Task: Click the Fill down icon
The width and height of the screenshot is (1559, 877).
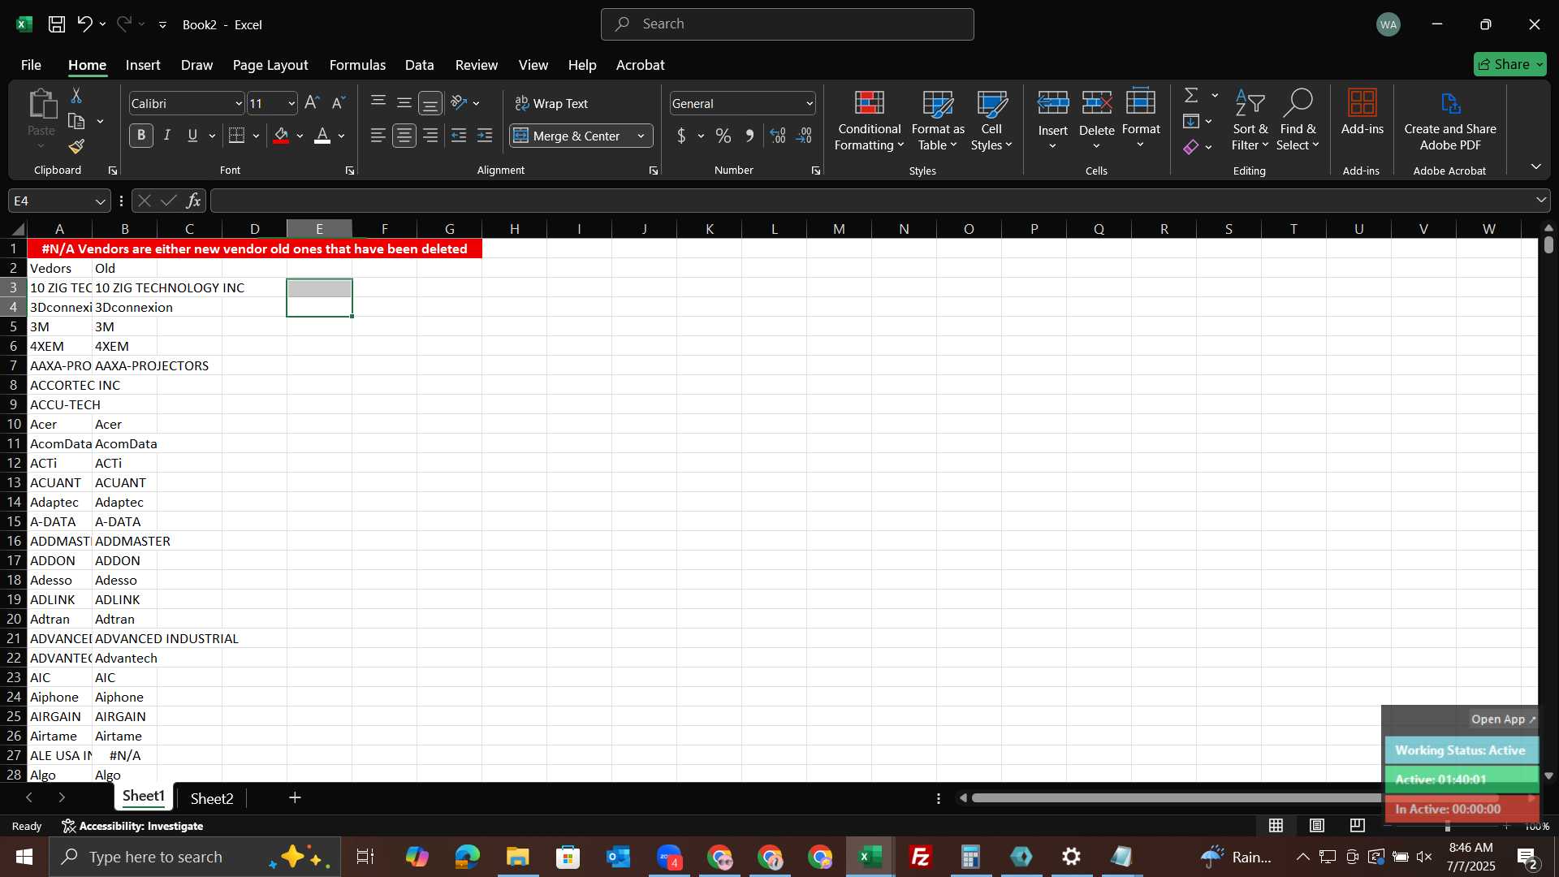Action: 1191,121
